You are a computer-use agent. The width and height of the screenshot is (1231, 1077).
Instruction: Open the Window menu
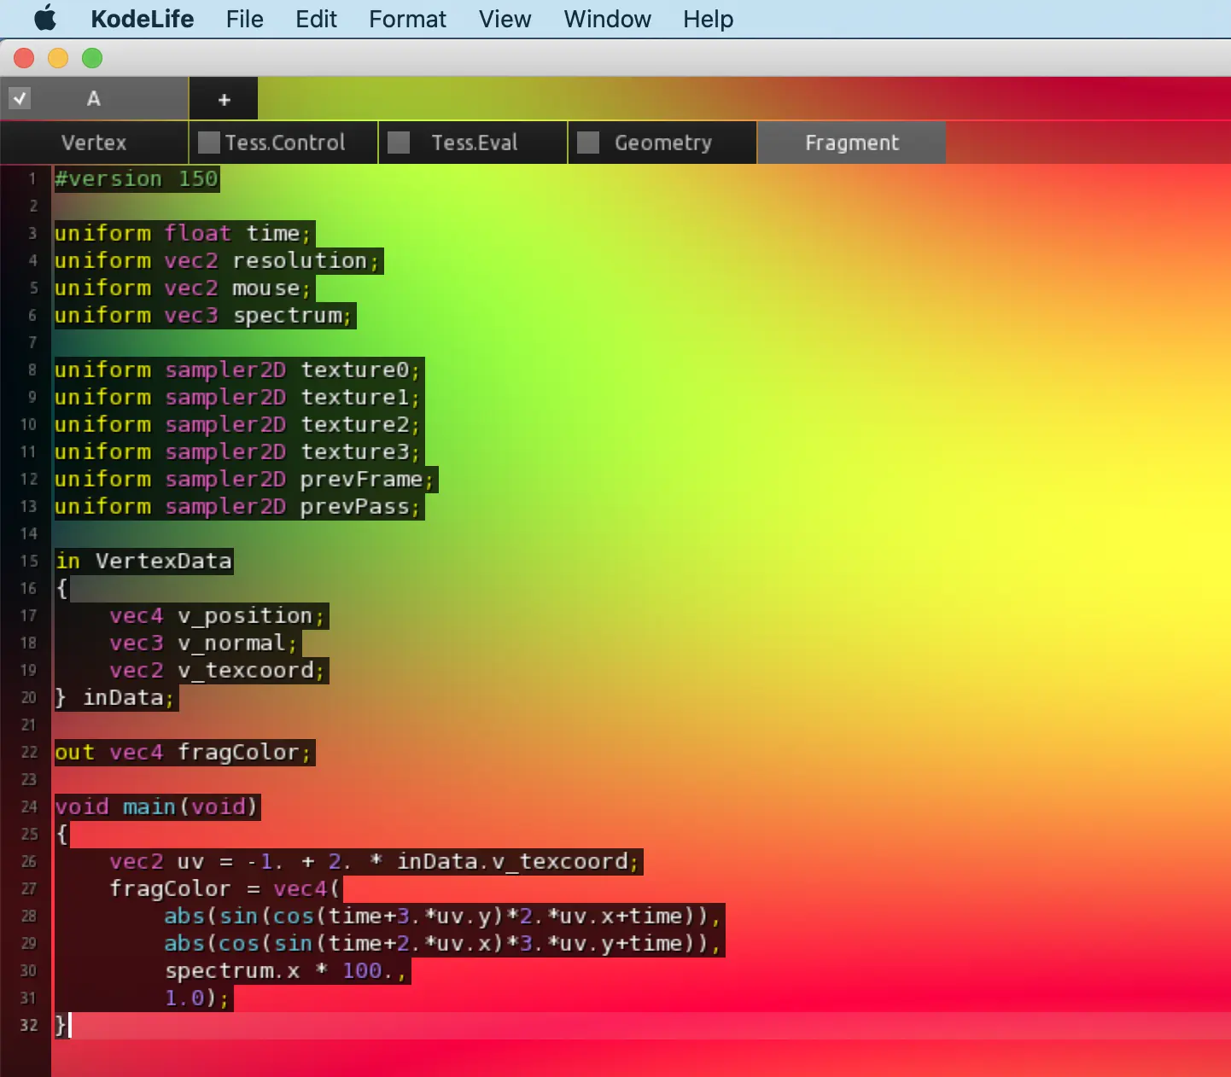(607, 19)
